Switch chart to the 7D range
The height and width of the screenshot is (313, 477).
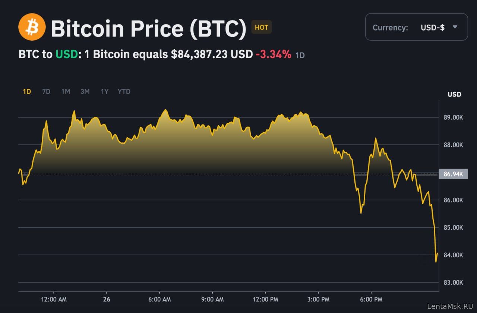[x=46, y=91]
